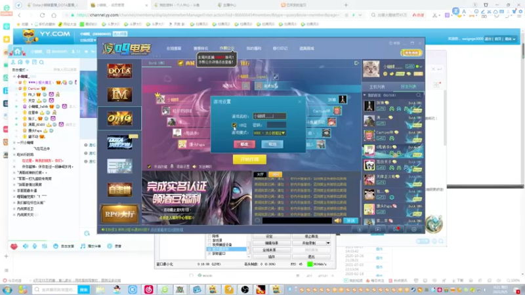
Task: Select the OMG game mode icon
Action: [x=119, y=119]
